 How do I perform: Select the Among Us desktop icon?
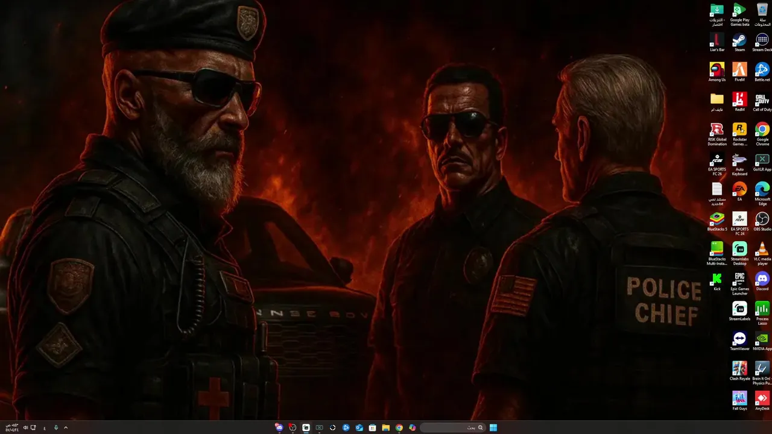(x=717, y=72)
